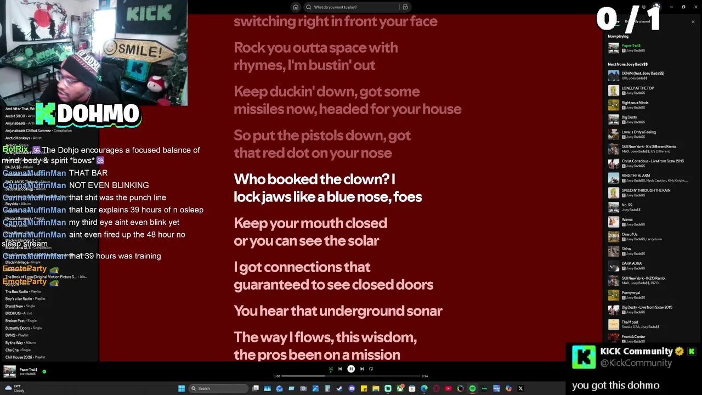
Task: Click now-playing album cover bottom left
Action: point(9,371)
